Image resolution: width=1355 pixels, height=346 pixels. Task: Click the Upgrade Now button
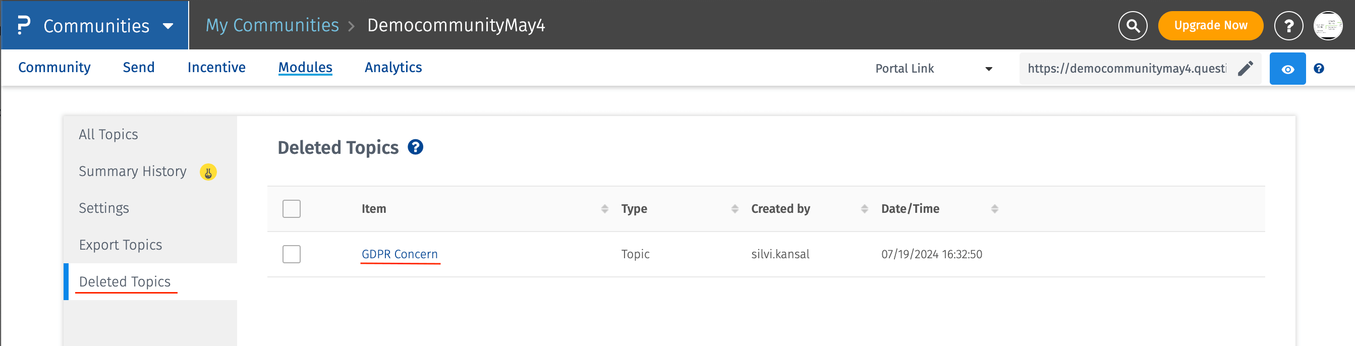pyautogui.click(x=1210, y=26)
